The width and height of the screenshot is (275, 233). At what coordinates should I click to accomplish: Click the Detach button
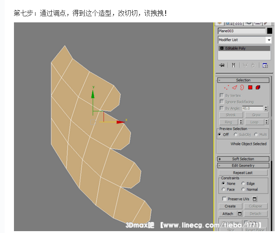click(x=255, y=214)
